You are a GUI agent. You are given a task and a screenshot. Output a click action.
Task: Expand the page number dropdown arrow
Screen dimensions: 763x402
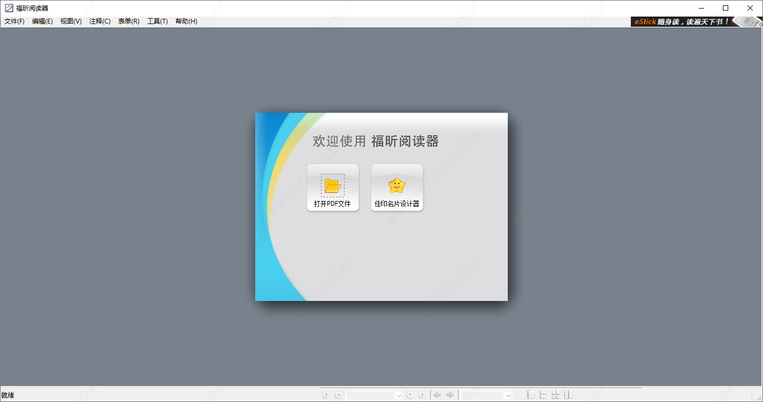pyautogui.click(x=399, y=396)
